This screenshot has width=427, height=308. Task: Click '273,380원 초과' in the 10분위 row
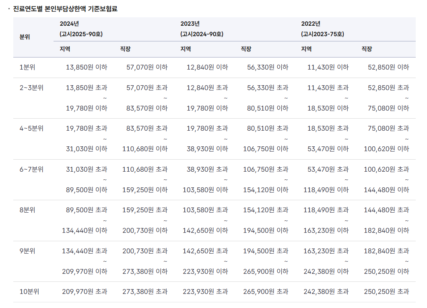[x=145, y=292]
